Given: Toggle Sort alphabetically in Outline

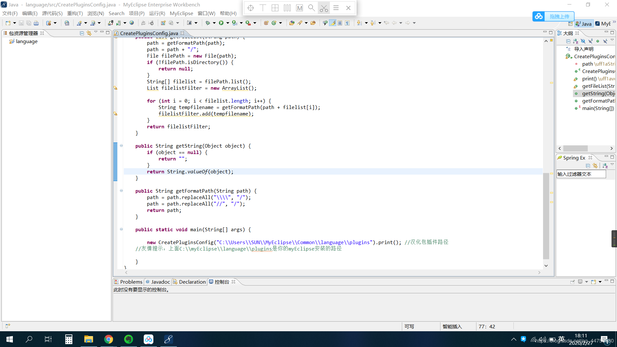Looking at the screenshot, I should pos(576,41).
